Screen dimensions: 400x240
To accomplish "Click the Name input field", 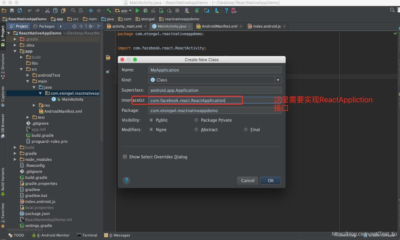I will [215, 70].
